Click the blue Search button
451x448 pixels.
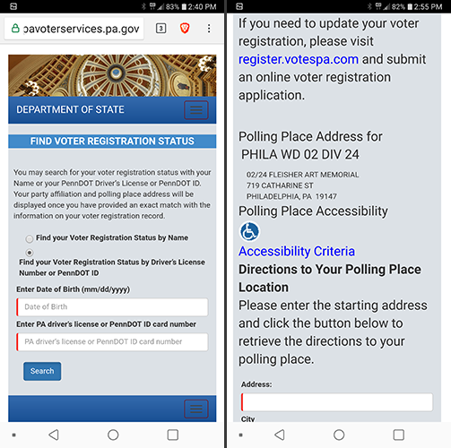tap(42, 371)
